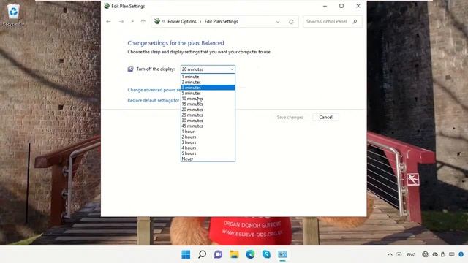
Task: Open taskbar Search
Action: [202, 254]
